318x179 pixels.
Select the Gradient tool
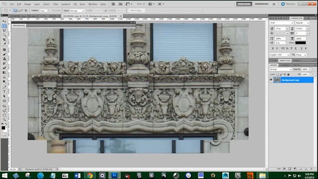(4, 73)
